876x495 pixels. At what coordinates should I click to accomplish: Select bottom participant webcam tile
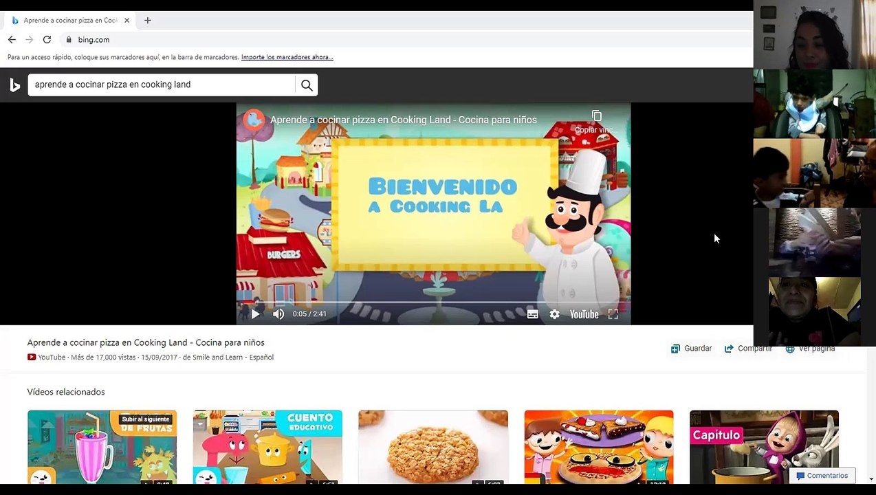(x=814, y=311)
